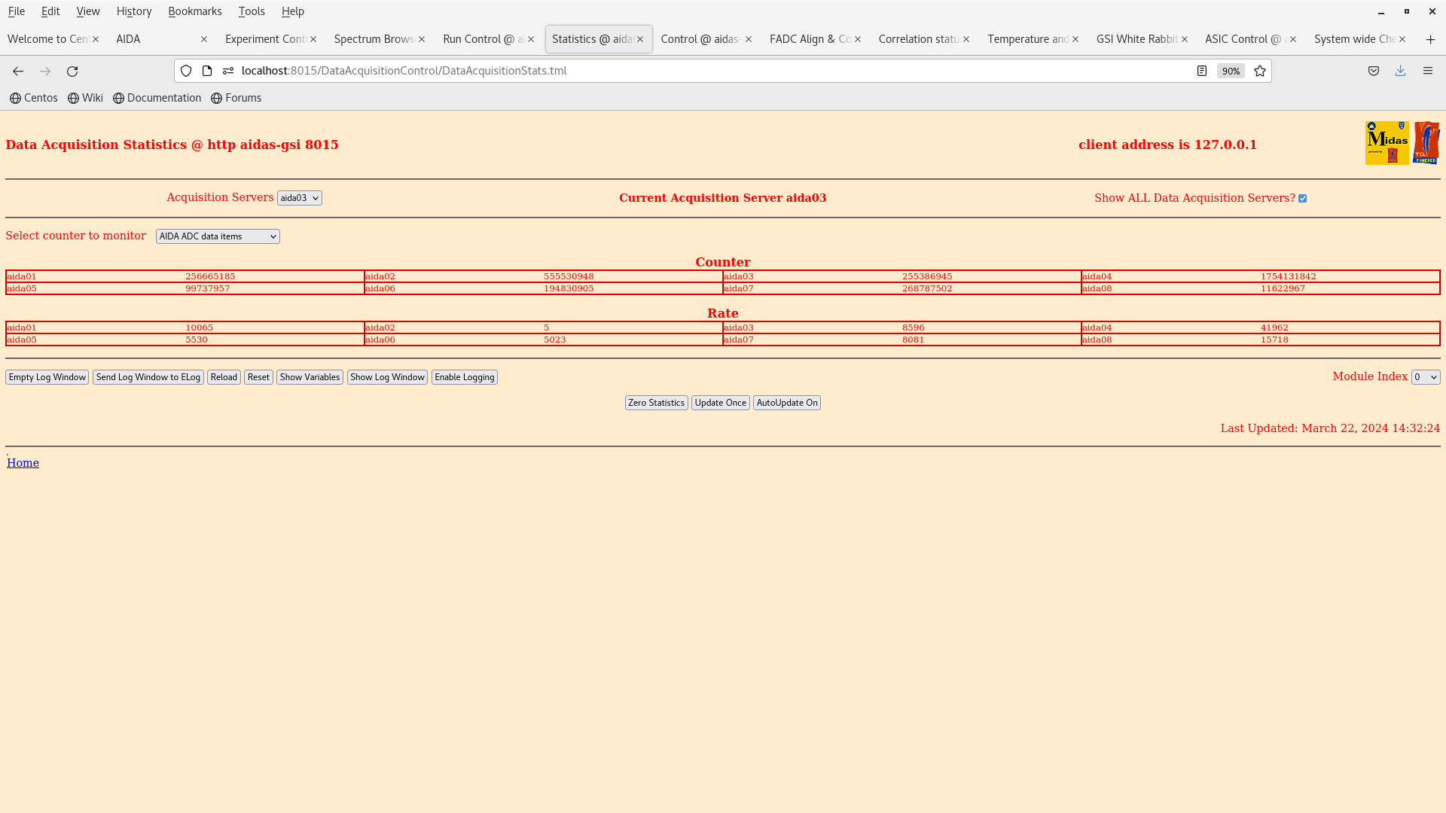
Task: Click the 90% zoom level indicator
Action: tap(1231, 71)
